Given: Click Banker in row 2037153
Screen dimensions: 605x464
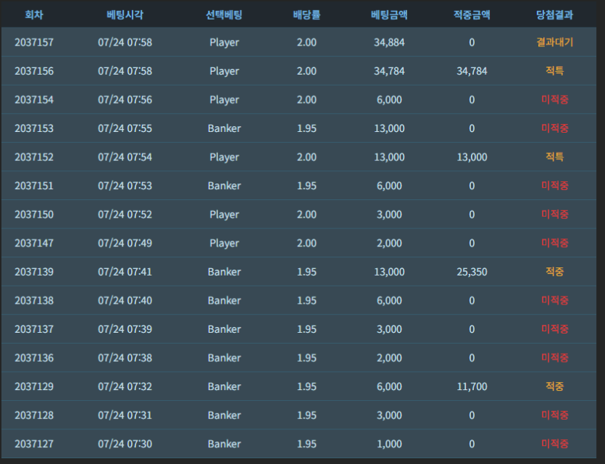Looking at the screenshot, I should [x=224, y=128].
